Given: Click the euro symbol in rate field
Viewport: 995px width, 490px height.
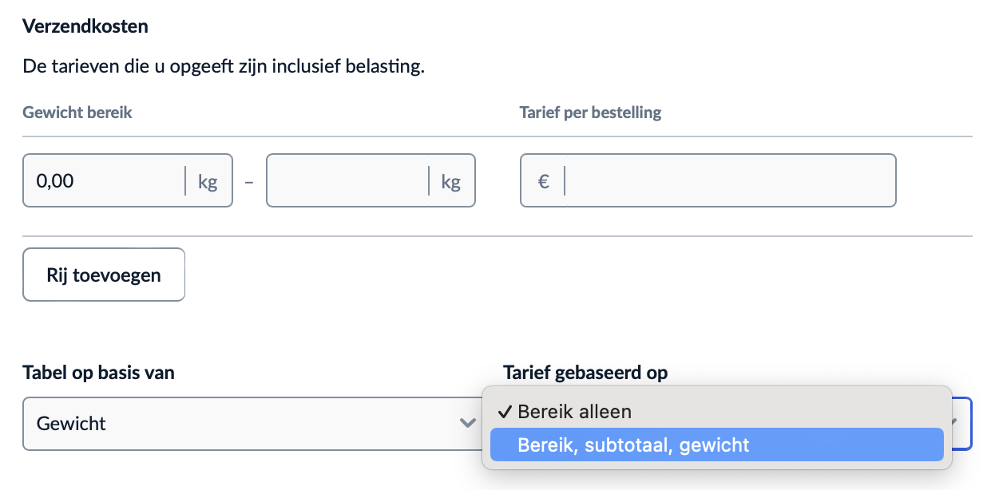Looking at the screenshot, I should (543, 181).
